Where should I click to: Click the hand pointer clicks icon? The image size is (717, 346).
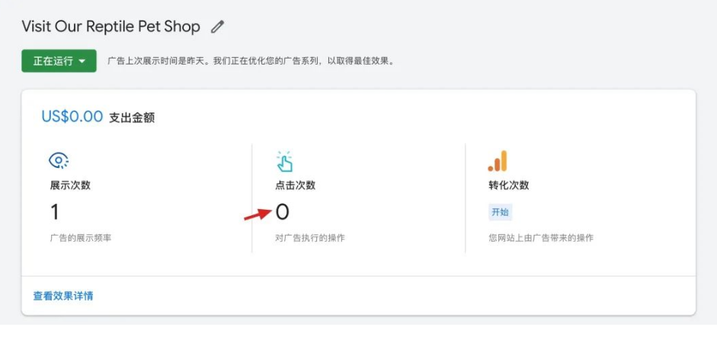[x=284, y=160]
